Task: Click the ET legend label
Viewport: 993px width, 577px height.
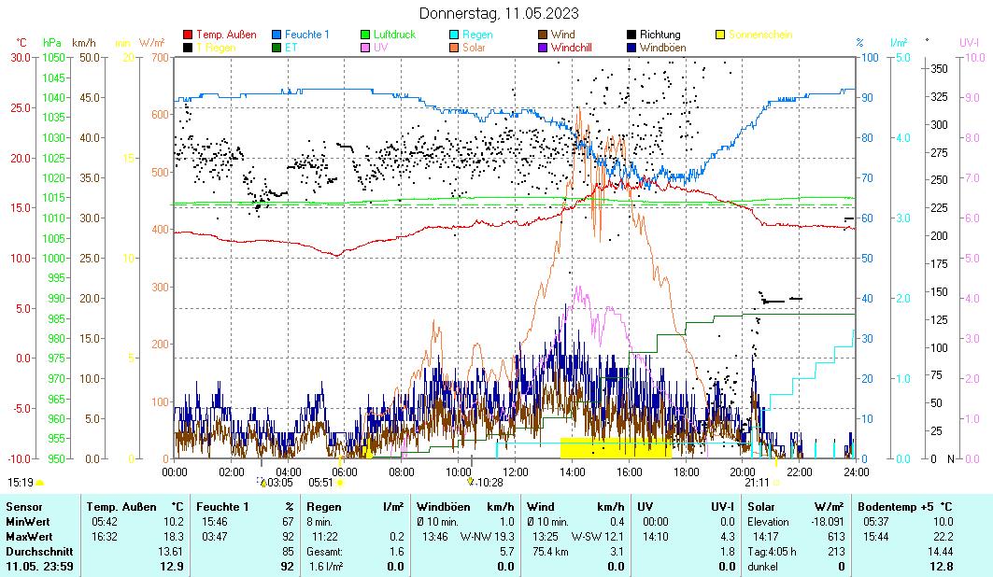Action: click(291, 47)
